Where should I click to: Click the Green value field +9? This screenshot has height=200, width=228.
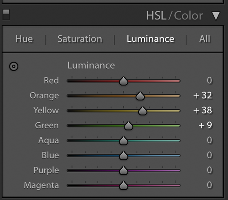click(x=205, y=125)
